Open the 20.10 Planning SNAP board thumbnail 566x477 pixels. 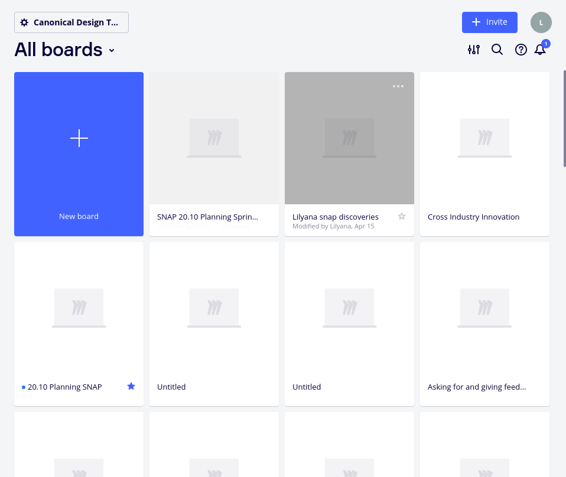[79, 308]
